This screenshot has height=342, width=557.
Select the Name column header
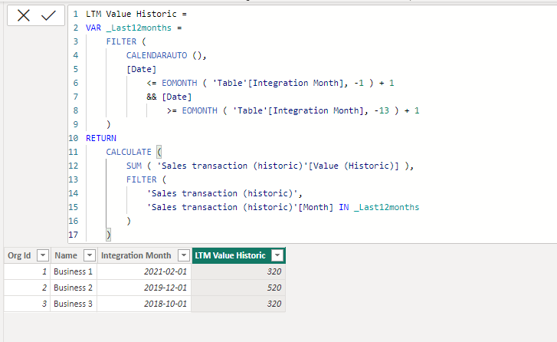pyautogui.click(x=66, y=255)
